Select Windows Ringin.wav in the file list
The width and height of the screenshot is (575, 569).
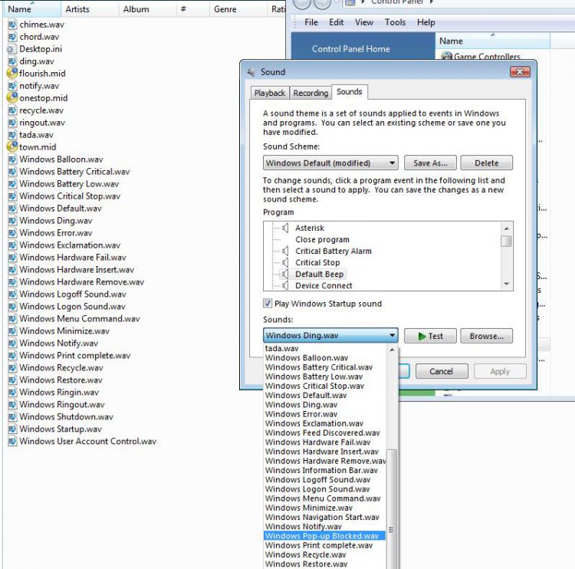59,392
